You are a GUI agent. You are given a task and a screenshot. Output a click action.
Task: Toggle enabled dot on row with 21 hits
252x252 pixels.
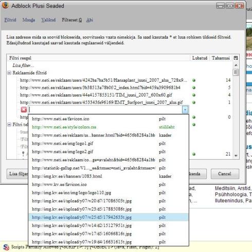194,154
